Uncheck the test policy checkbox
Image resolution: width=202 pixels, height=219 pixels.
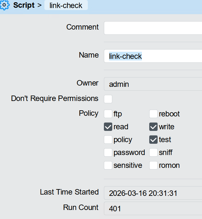[x=153, y=140]
